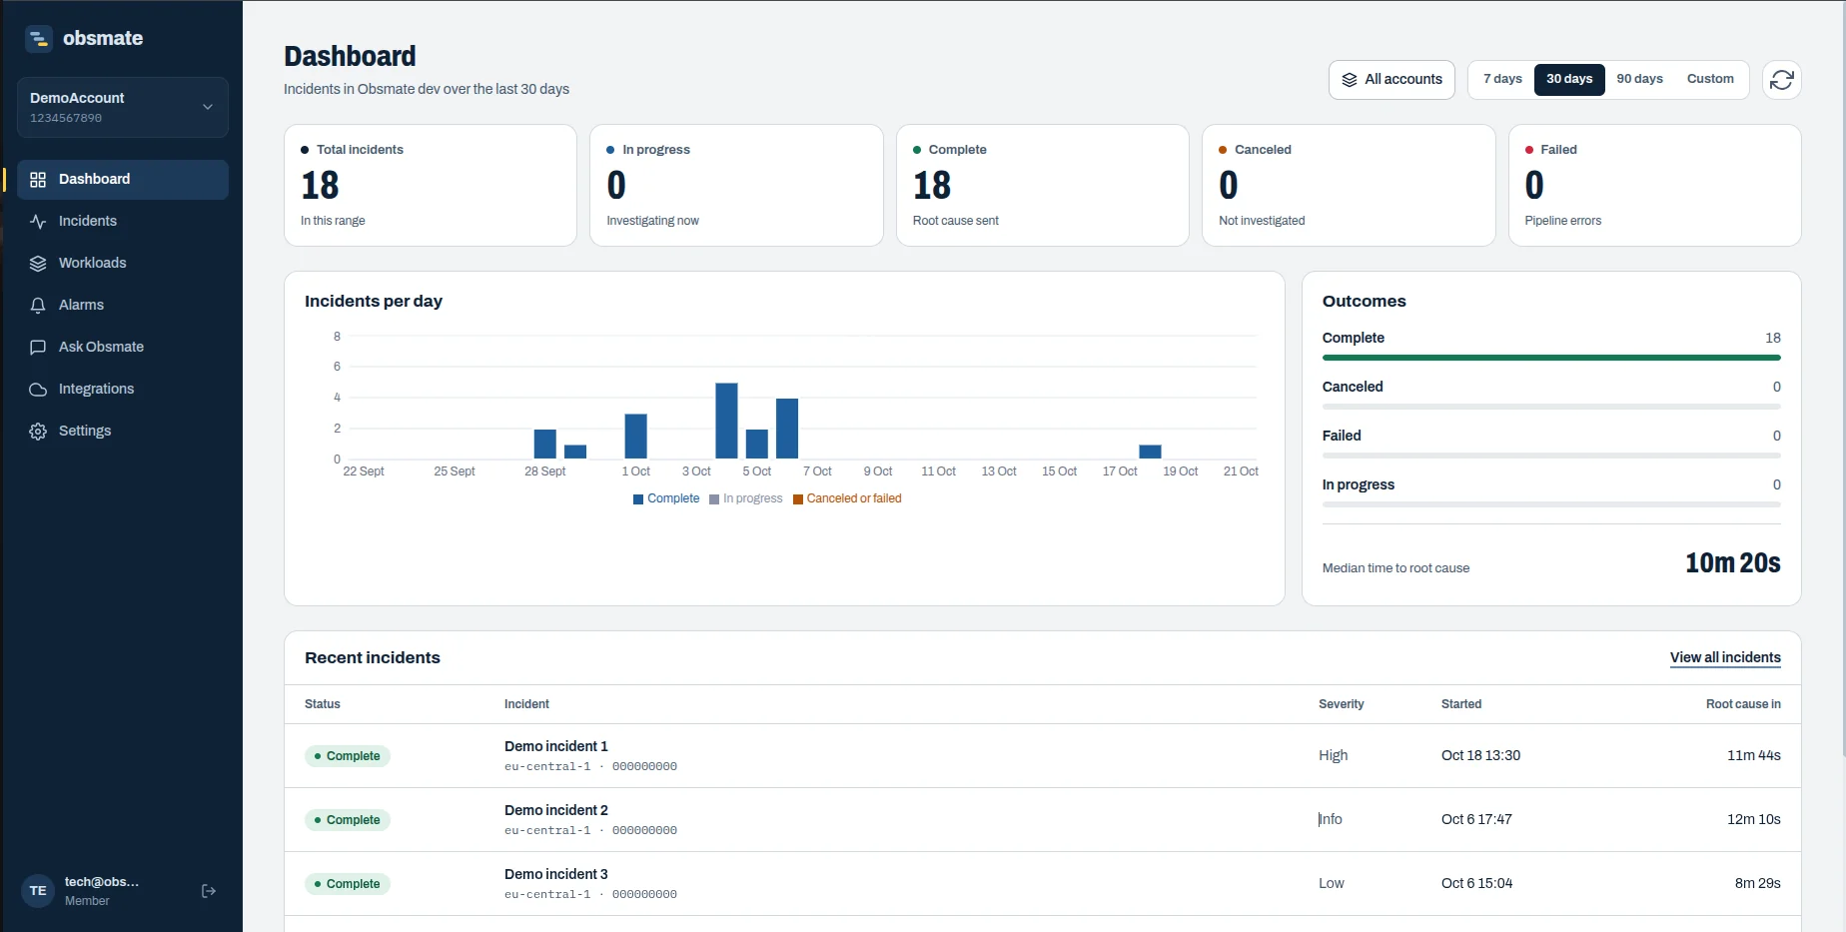The image size is (1846, 932).
Task: Select the Custom date range
Action: [1710, 79]
